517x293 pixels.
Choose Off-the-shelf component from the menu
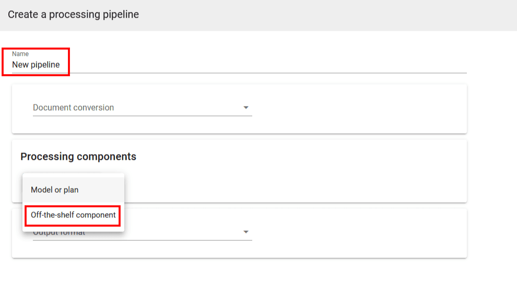coord(73,215)
